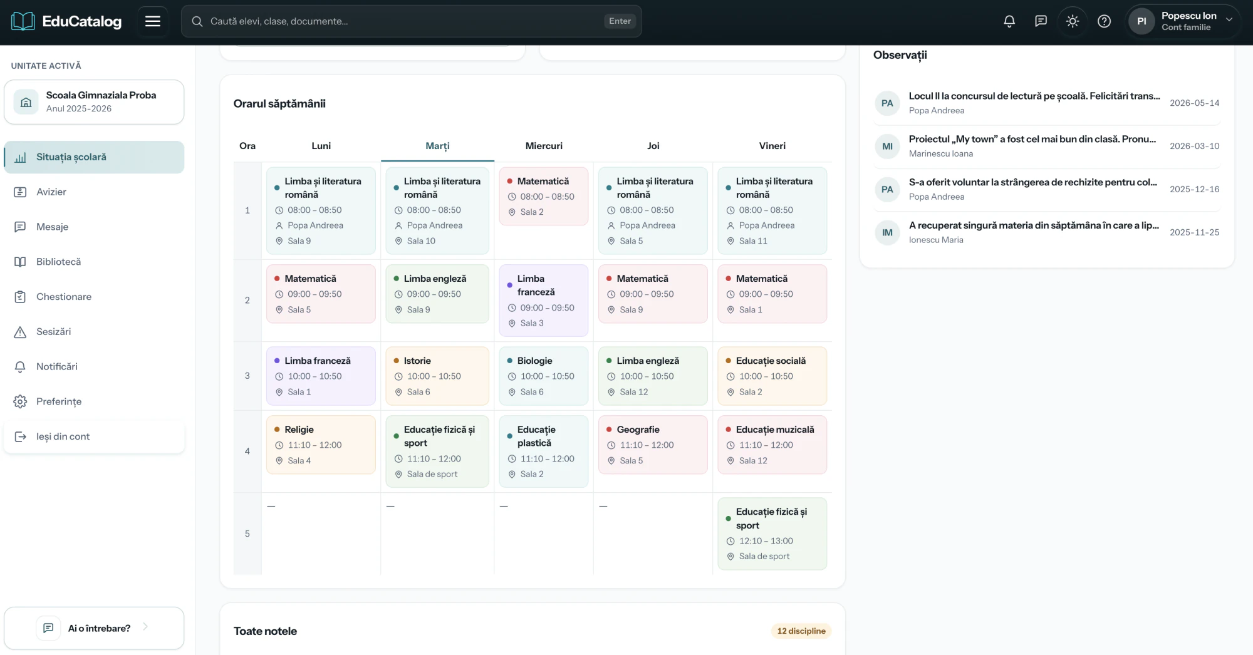The width and height of the screenshot is (1253, 655).
Task: Select the Marți day tab
Action: pyautogui.click(x=437, y=146)
